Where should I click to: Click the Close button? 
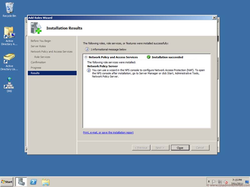pyautogui.click(x=180, y=148)
